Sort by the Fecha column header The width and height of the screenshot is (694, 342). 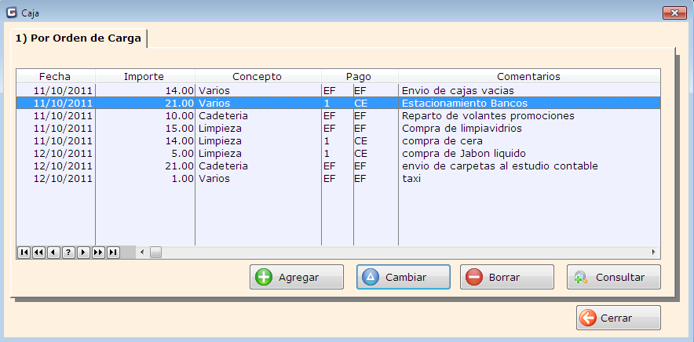[x=55, y=76]
